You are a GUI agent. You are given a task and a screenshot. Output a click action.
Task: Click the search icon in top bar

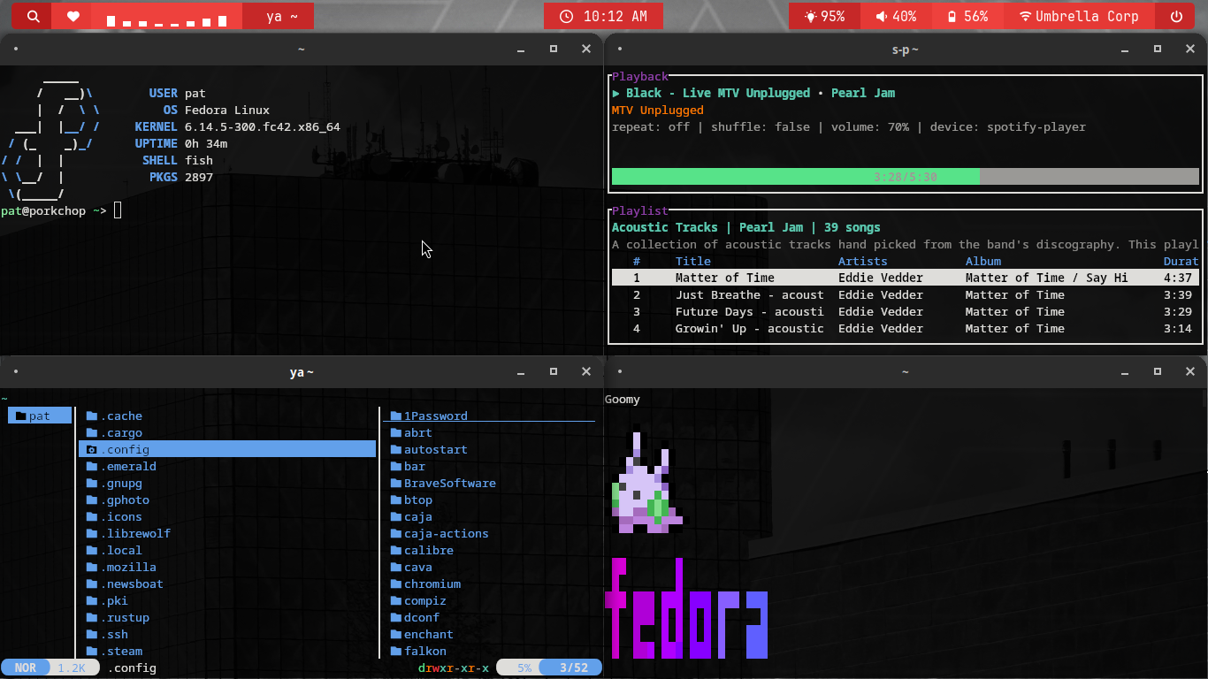pyautogui.click(x=34, y=16)
